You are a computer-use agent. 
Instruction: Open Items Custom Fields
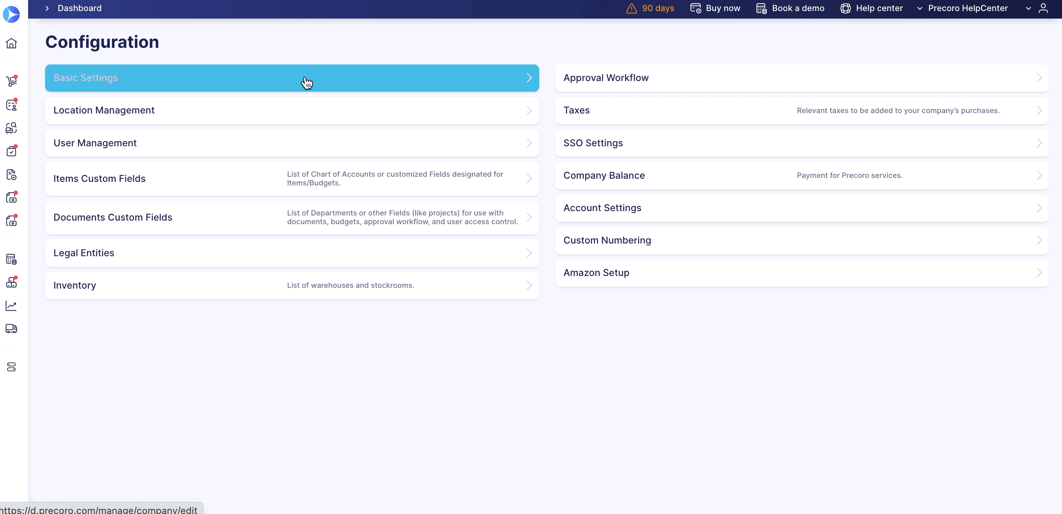pyautogui.click(x=292, y=178)
